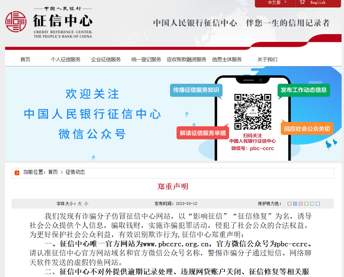The width and height of the screenshot is (344, 277).
Task: Click the red Credit Reference Center logo
Action: tap(16, 22)
